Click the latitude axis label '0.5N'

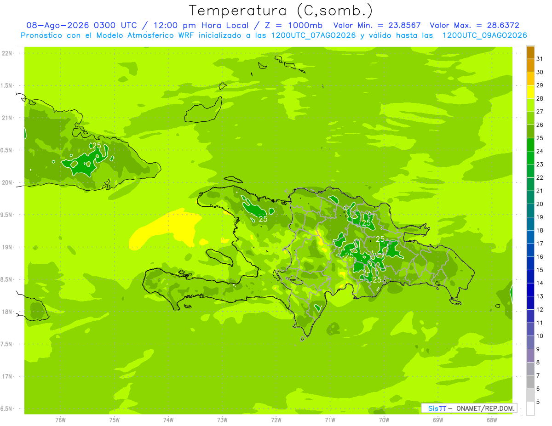pyautogui.click(x=7, y=150)
